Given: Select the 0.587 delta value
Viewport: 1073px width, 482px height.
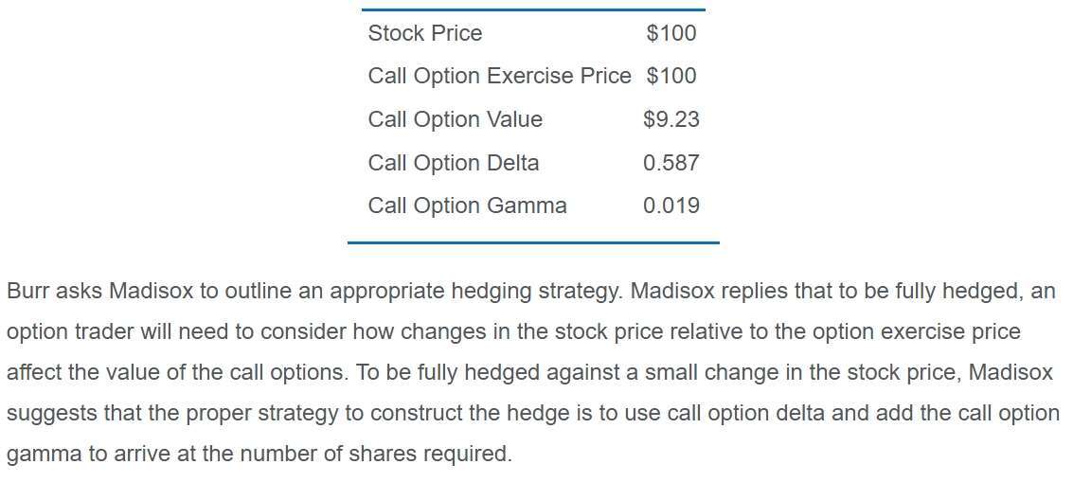Looking at the screenshot, I should (x=671, y=163).
